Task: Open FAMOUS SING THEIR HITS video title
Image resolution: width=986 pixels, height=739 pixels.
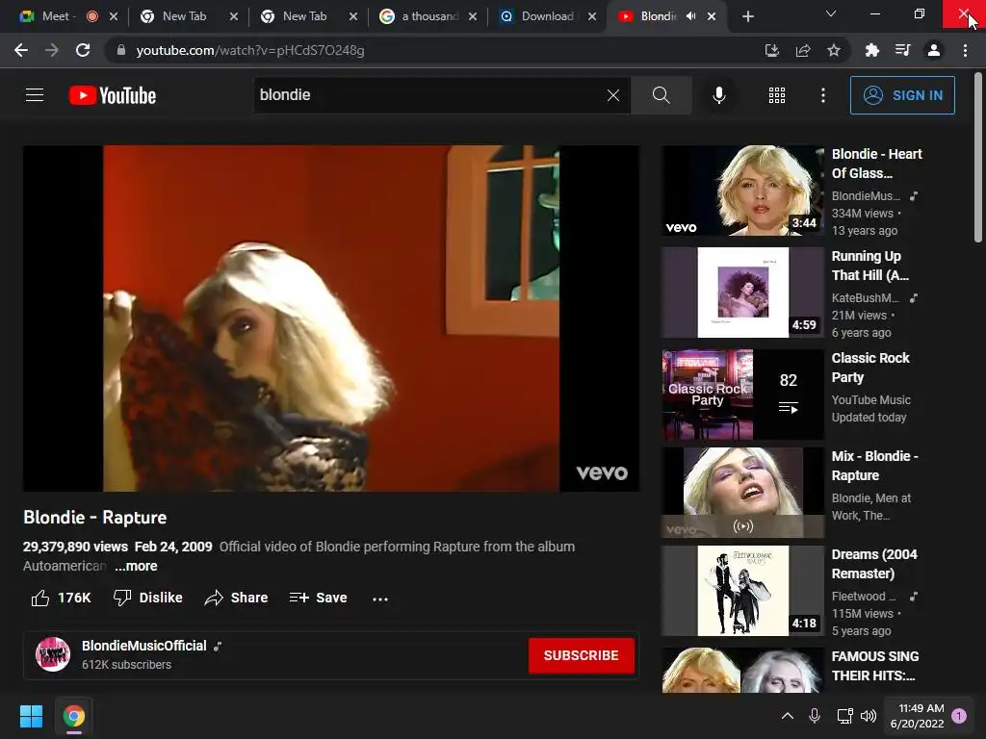Action: (x=874, y=666)
